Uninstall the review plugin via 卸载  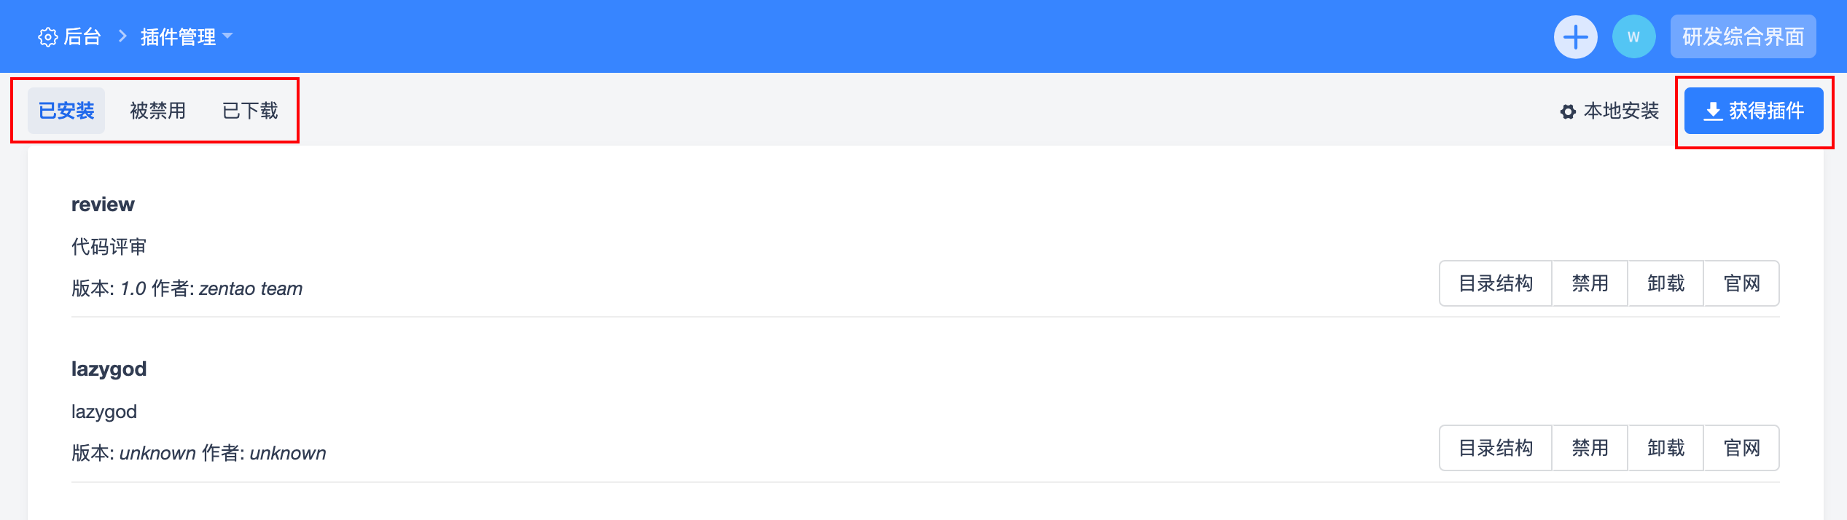(x=1666, y=283)
